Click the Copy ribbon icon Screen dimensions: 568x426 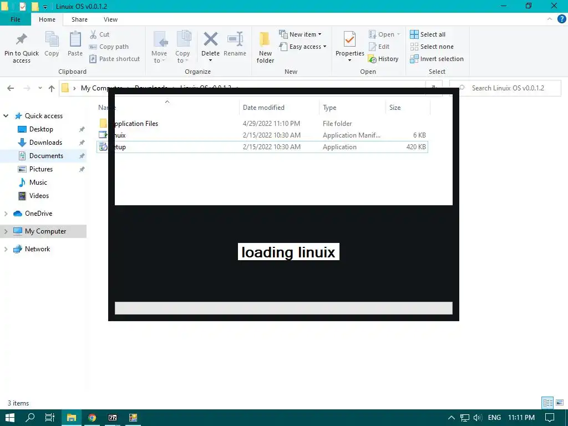coord(52,39)
